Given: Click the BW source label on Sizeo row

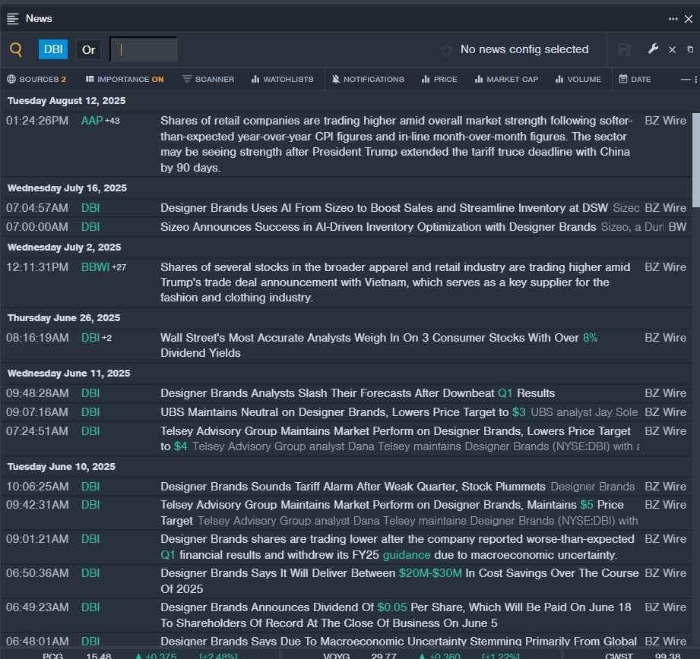Looking at the screenshot, I should (677, 227).
